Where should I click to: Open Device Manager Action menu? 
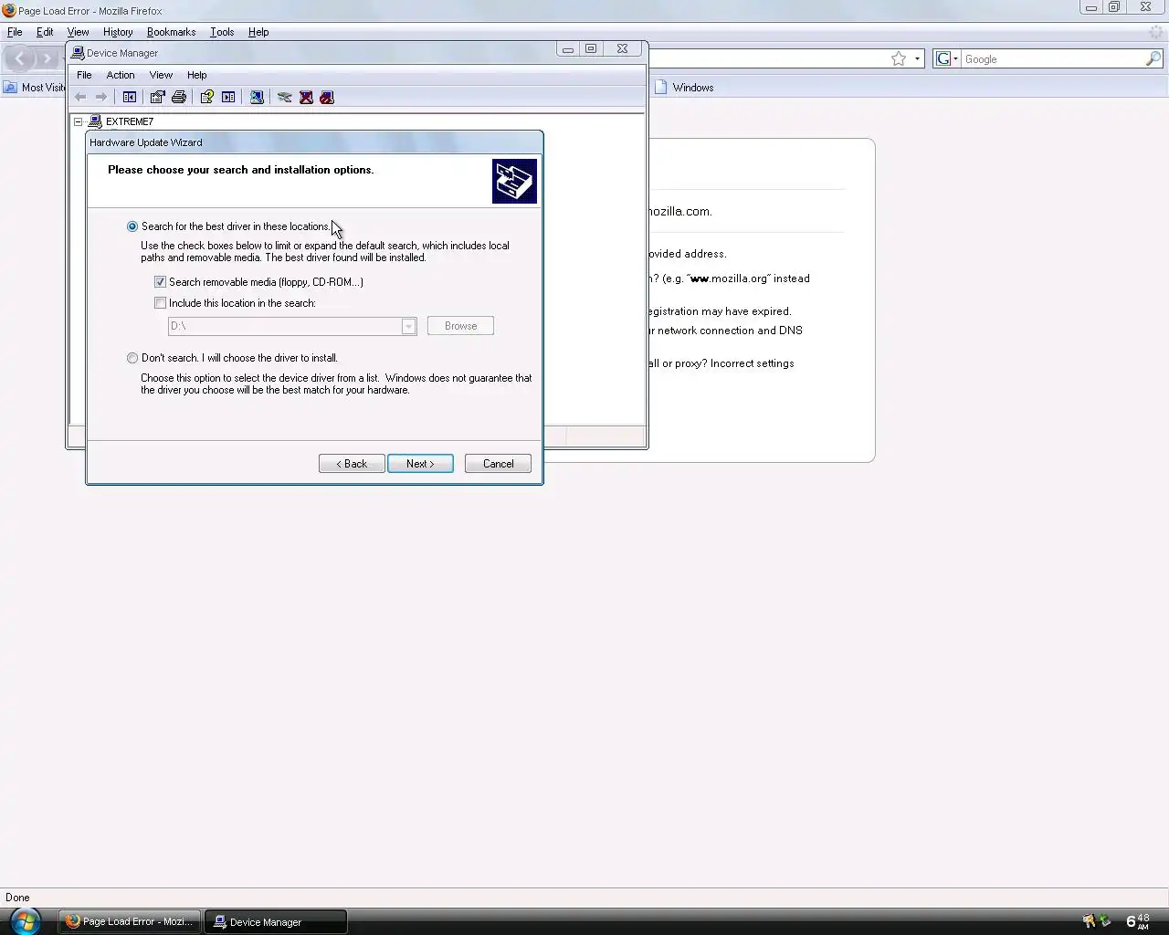click(x=120, y=75)
